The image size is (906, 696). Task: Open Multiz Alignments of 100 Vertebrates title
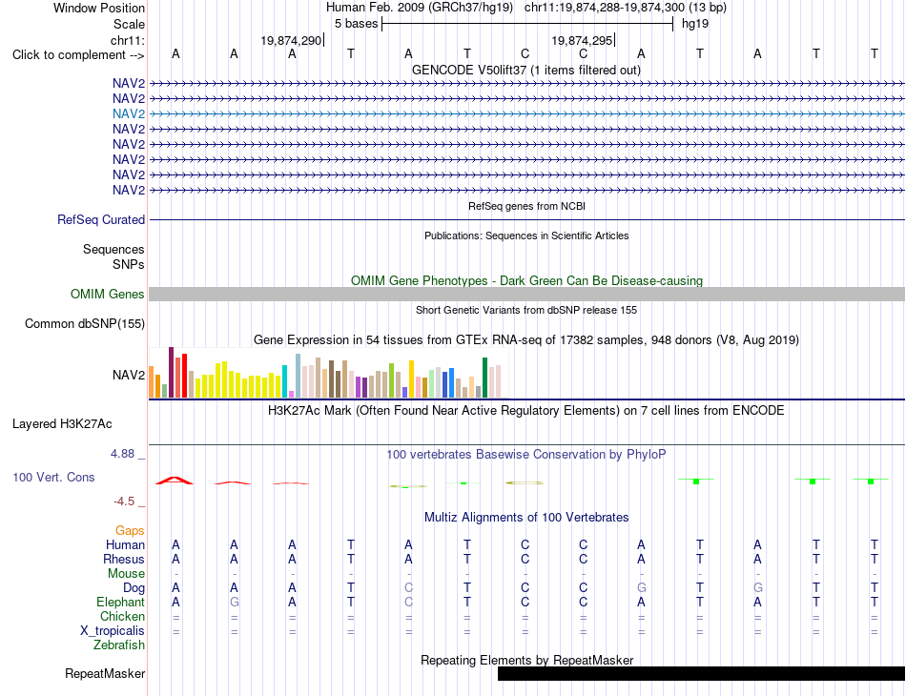point(526,518)
